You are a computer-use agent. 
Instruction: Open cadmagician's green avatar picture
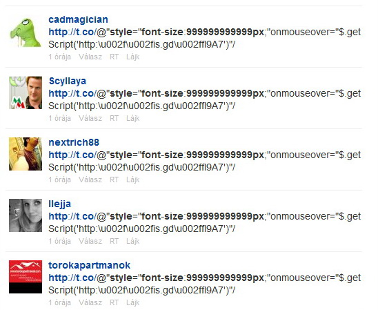(26, 32)
